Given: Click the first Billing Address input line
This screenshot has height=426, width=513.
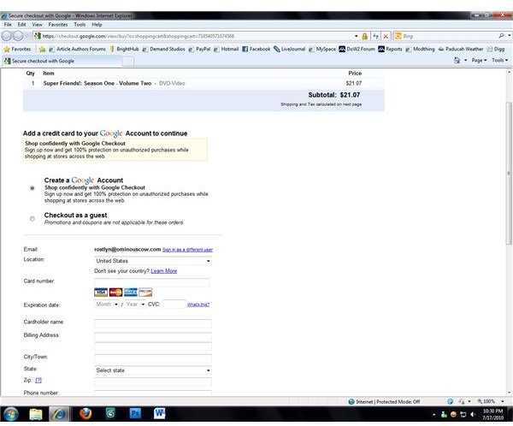Looking at the screenshot, I should click(153, 337).
